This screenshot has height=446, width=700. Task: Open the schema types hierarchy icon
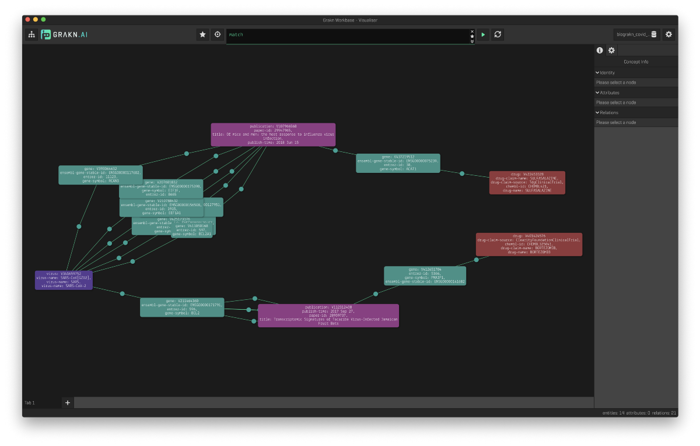[32, 34]
